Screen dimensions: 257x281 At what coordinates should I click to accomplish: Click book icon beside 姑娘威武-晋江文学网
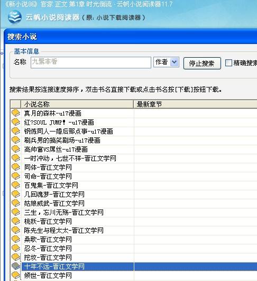coord(16,203)
